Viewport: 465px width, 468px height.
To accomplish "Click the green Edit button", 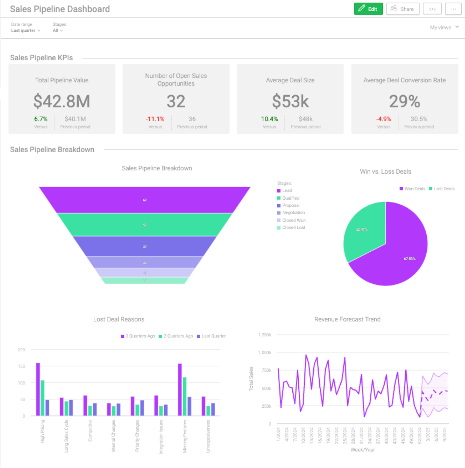I will (x=368, y=9).
